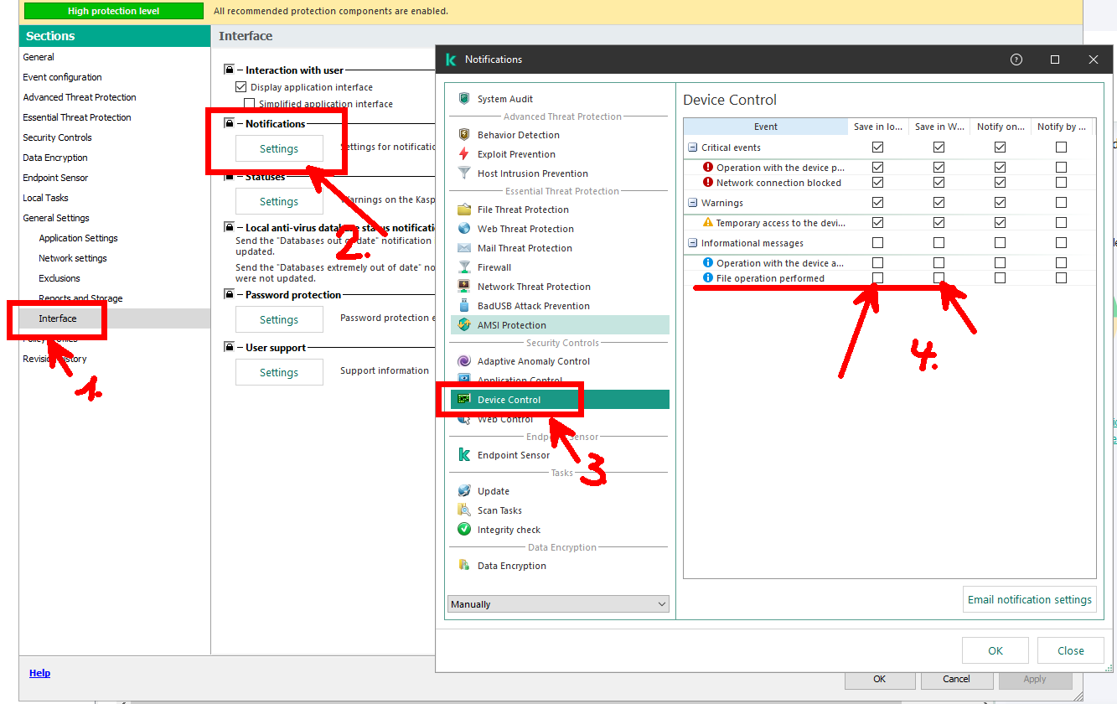Click the Event column header
This screenshot has height=704, width=1117.
point(765,127)
